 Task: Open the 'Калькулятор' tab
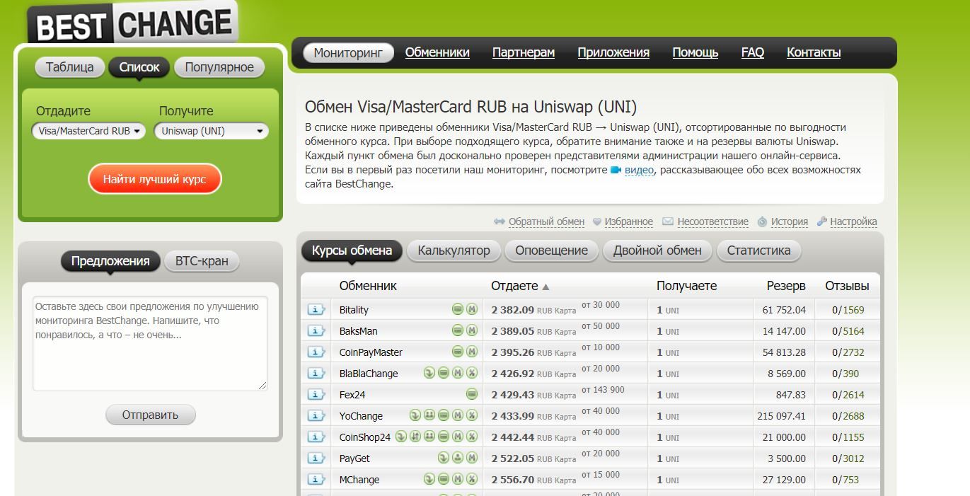click(454, 250)
